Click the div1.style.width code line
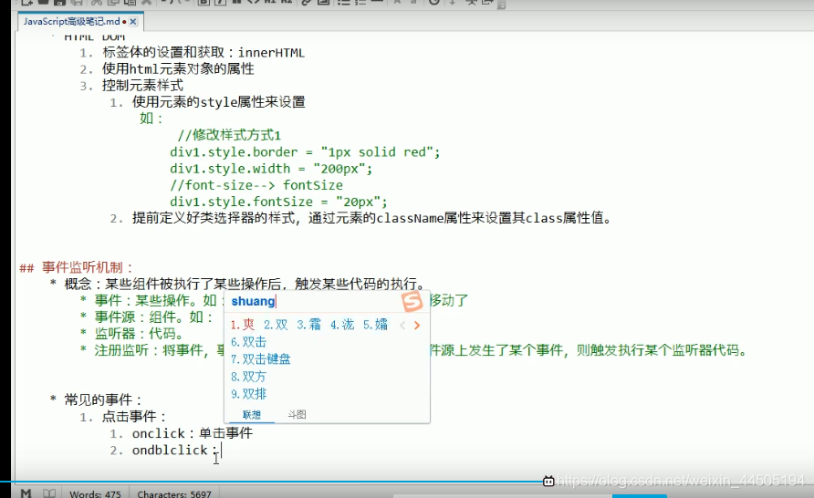Screen dimensions: 814x498 [271, 169]
